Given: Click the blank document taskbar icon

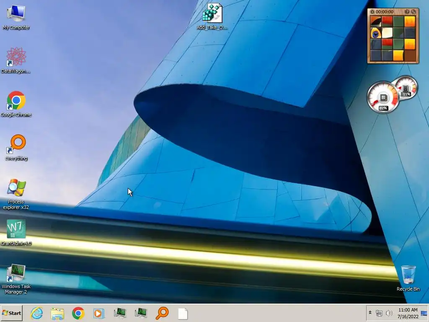Looking at the screenshot, I should tap(183, 314).
